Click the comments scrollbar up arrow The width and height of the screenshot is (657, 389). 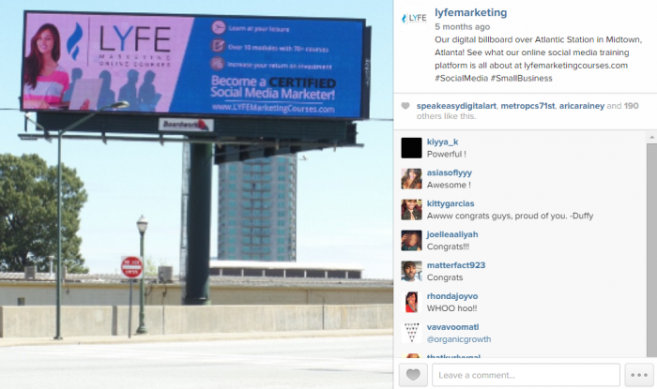651,137
